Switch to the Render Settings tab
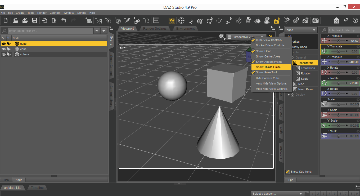This screenshot has width=360, height=196. (x=155, y=29)
